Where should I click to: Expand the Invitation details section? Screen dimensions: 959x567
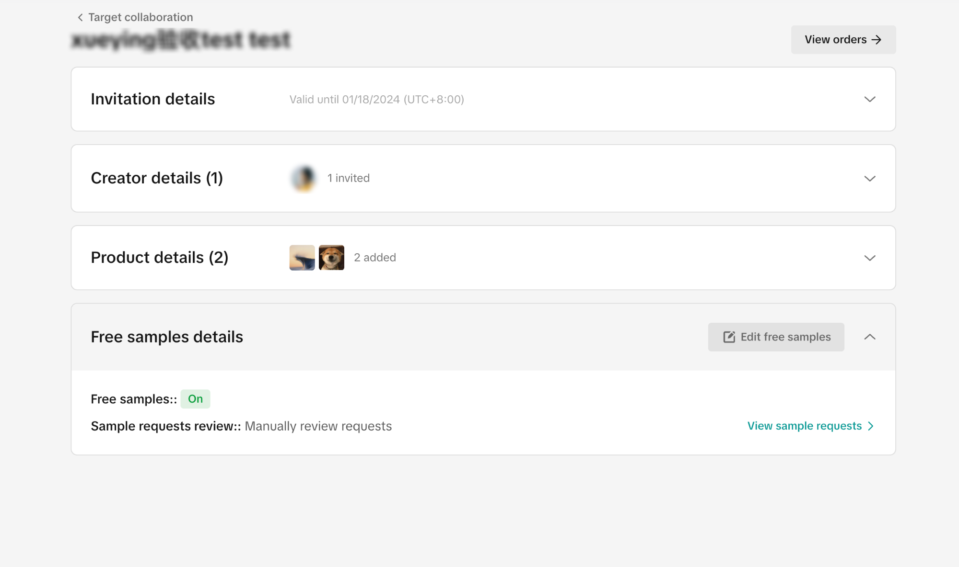(869, 100)
